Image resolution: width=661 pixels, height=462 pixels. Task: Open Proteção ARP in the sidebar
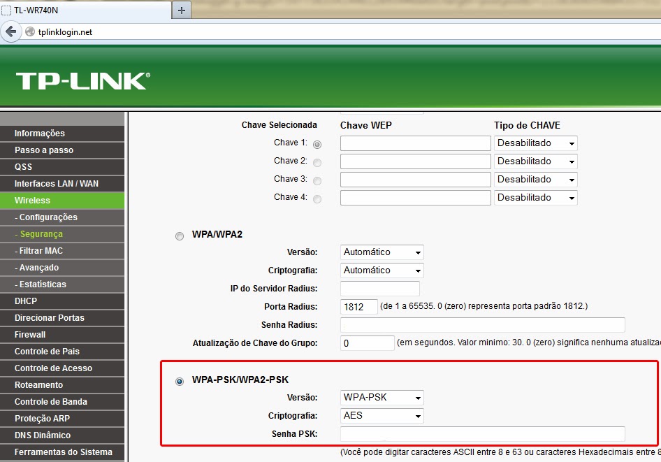(62, 419)
